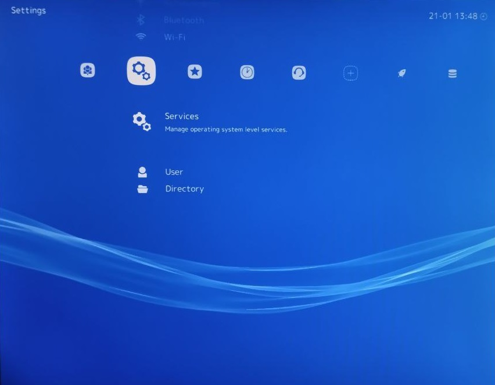Click the User person icon
The image size is (495, 385).
[x=142, y=172]
